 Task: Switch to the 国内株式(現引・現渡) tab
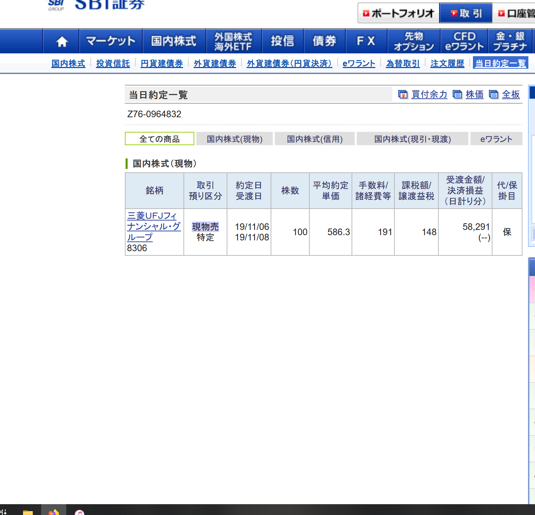(x=413, y=139)
